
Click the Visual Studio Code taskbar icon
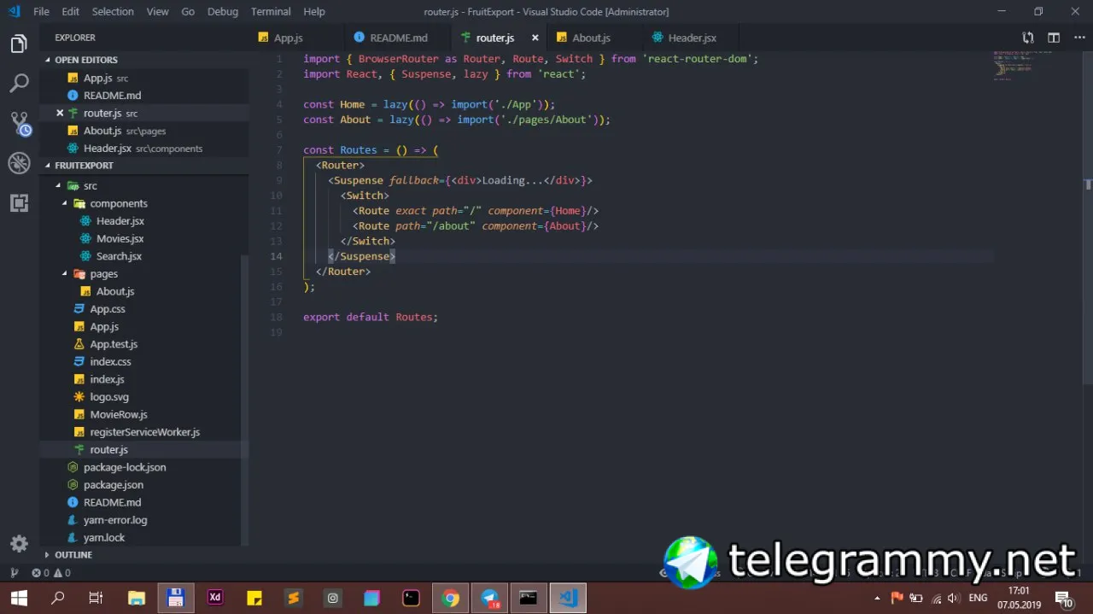point(568,598)
